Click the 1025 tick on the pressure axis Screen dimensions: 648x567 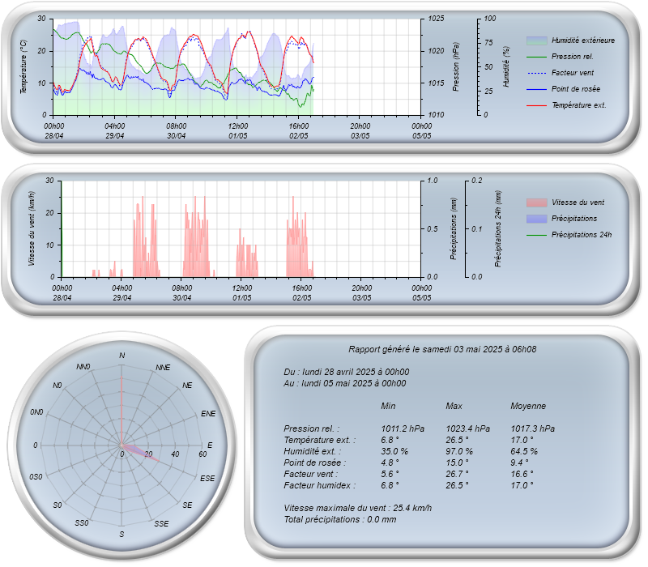point(436,19)
